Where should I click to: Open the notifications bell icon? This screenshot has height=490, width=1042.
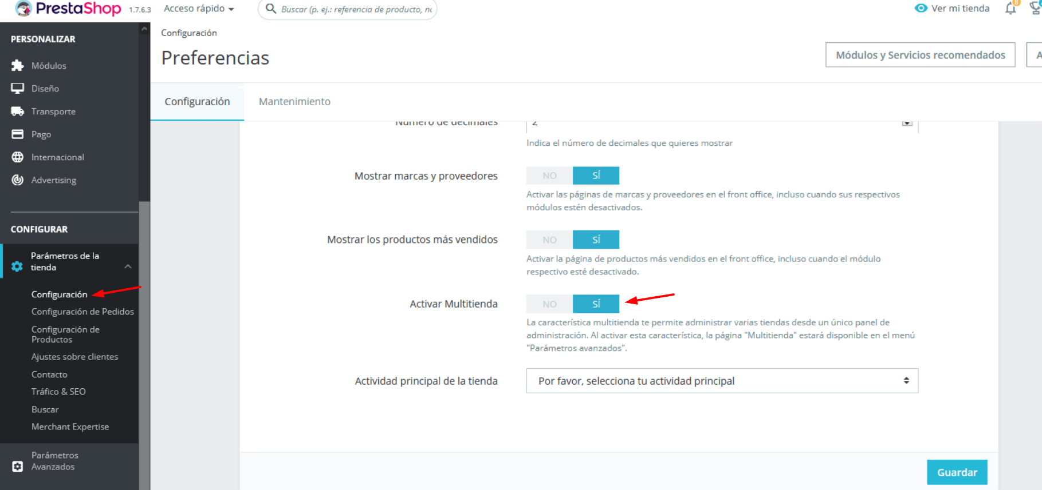[1011, 8]
